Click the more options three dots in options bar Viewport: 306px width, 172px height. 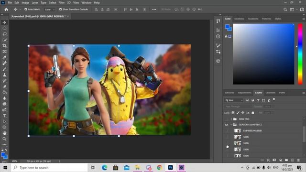(154, 10)
